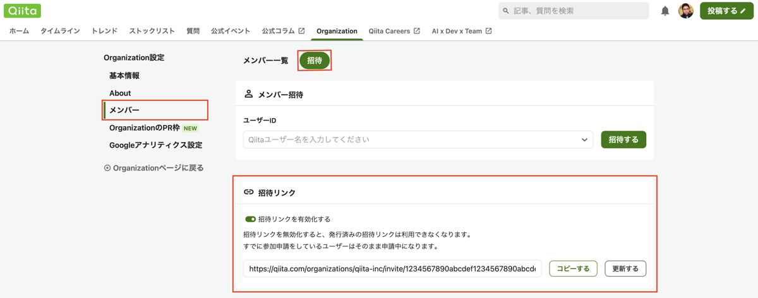This screenshot has height=298, width=758.
Task: Click the external icon next to AI x Dev x Team
Action: [489, 31]
